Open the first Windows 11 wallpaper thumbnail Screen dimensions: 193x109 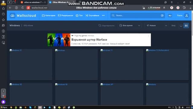point(31,64)
